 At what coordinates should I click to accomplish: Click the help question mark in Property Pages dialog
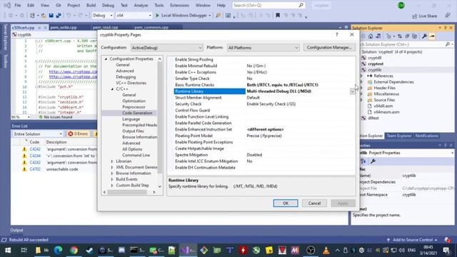[x=337, y=34]
